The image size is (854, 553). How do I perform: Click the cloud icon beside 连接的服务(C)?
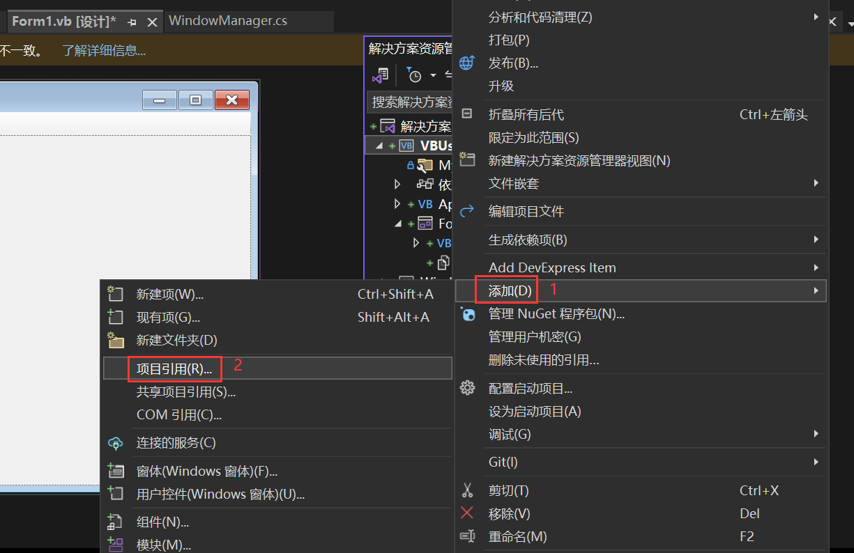coord(115,443)
